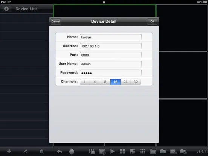208x156 pixels.
Task: Tap the battery indicator in status bar
Action: 205,2
